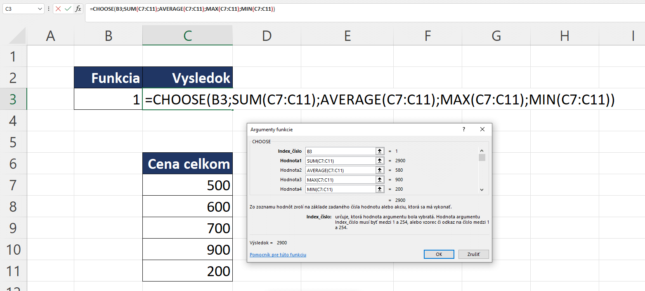Click the Zrušiť button
Viewport: 645px width, 291px height.
(x=474, y=254)
